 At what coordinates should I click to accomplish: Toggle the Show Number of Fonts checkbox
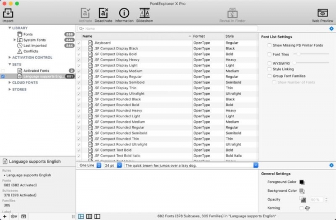274,82
